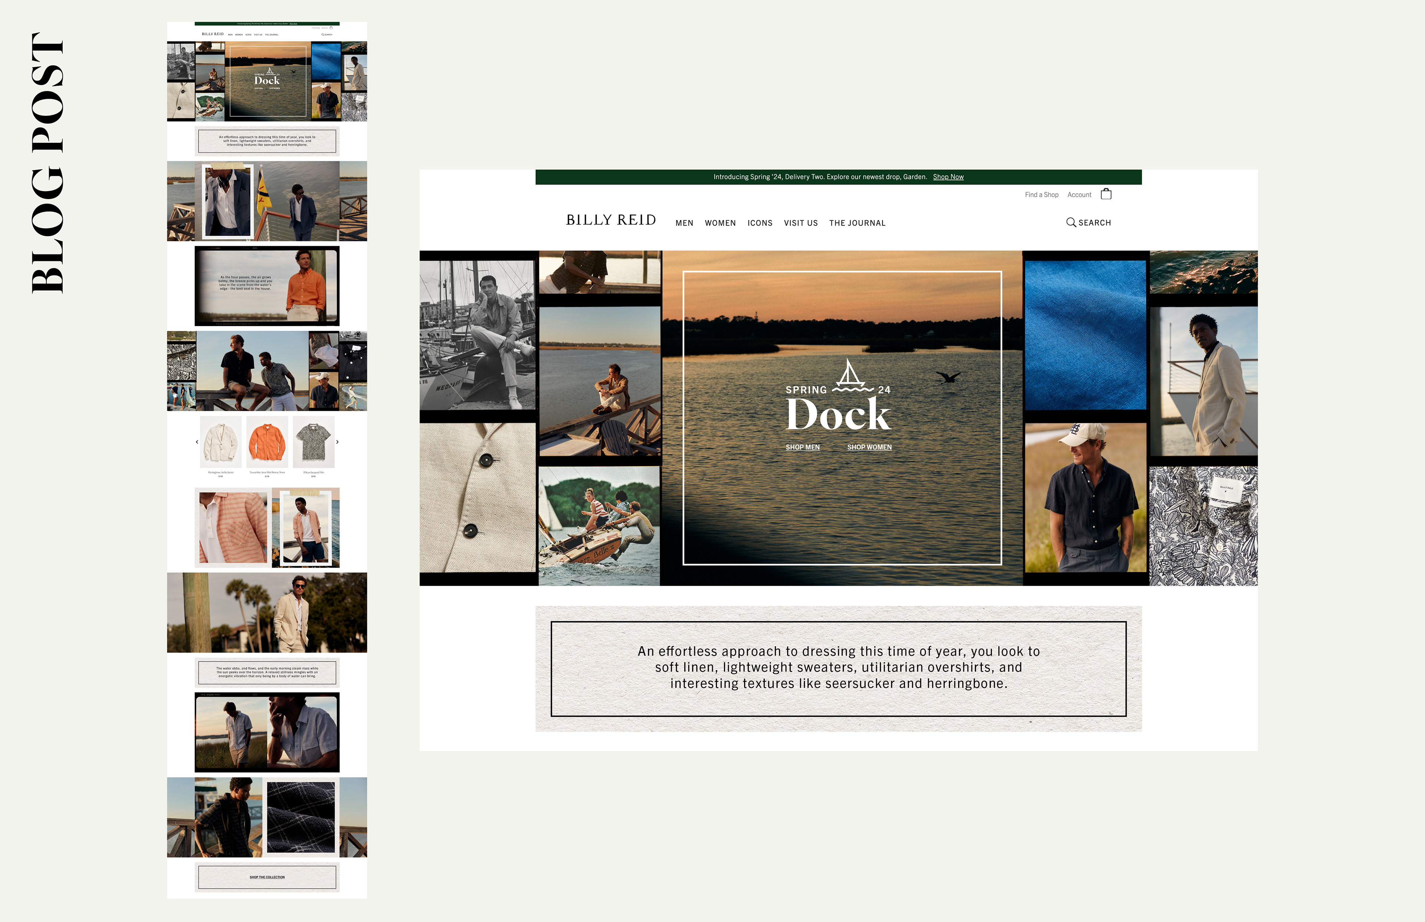
Task: Click Shop The Collection button in preview
Action: (x=267, y=877)
